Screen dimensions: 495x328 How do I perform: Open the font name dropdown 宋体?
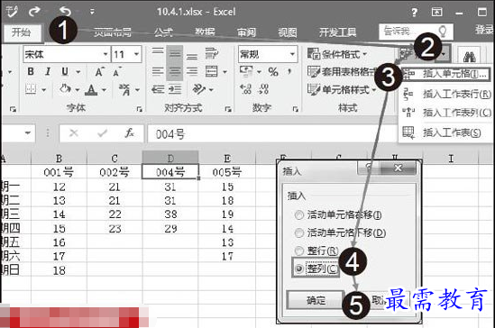click(x=105, y=54)
